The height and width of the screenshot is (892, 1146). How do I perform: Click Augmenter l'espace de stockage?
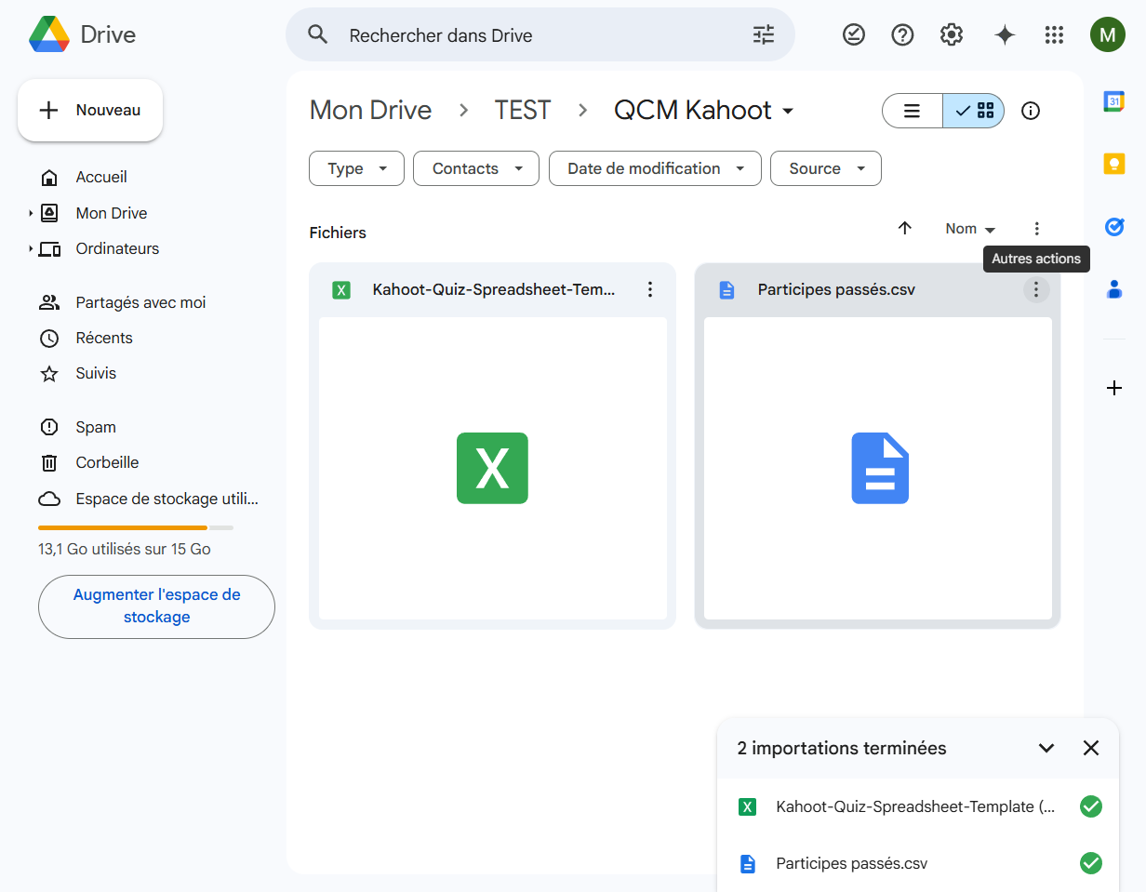[x=156, y=606]
